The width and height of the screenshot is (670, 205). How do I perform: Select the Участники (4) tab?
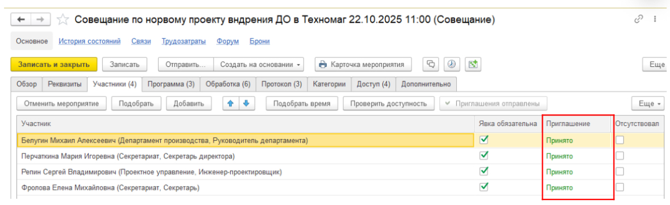point(115,83)
